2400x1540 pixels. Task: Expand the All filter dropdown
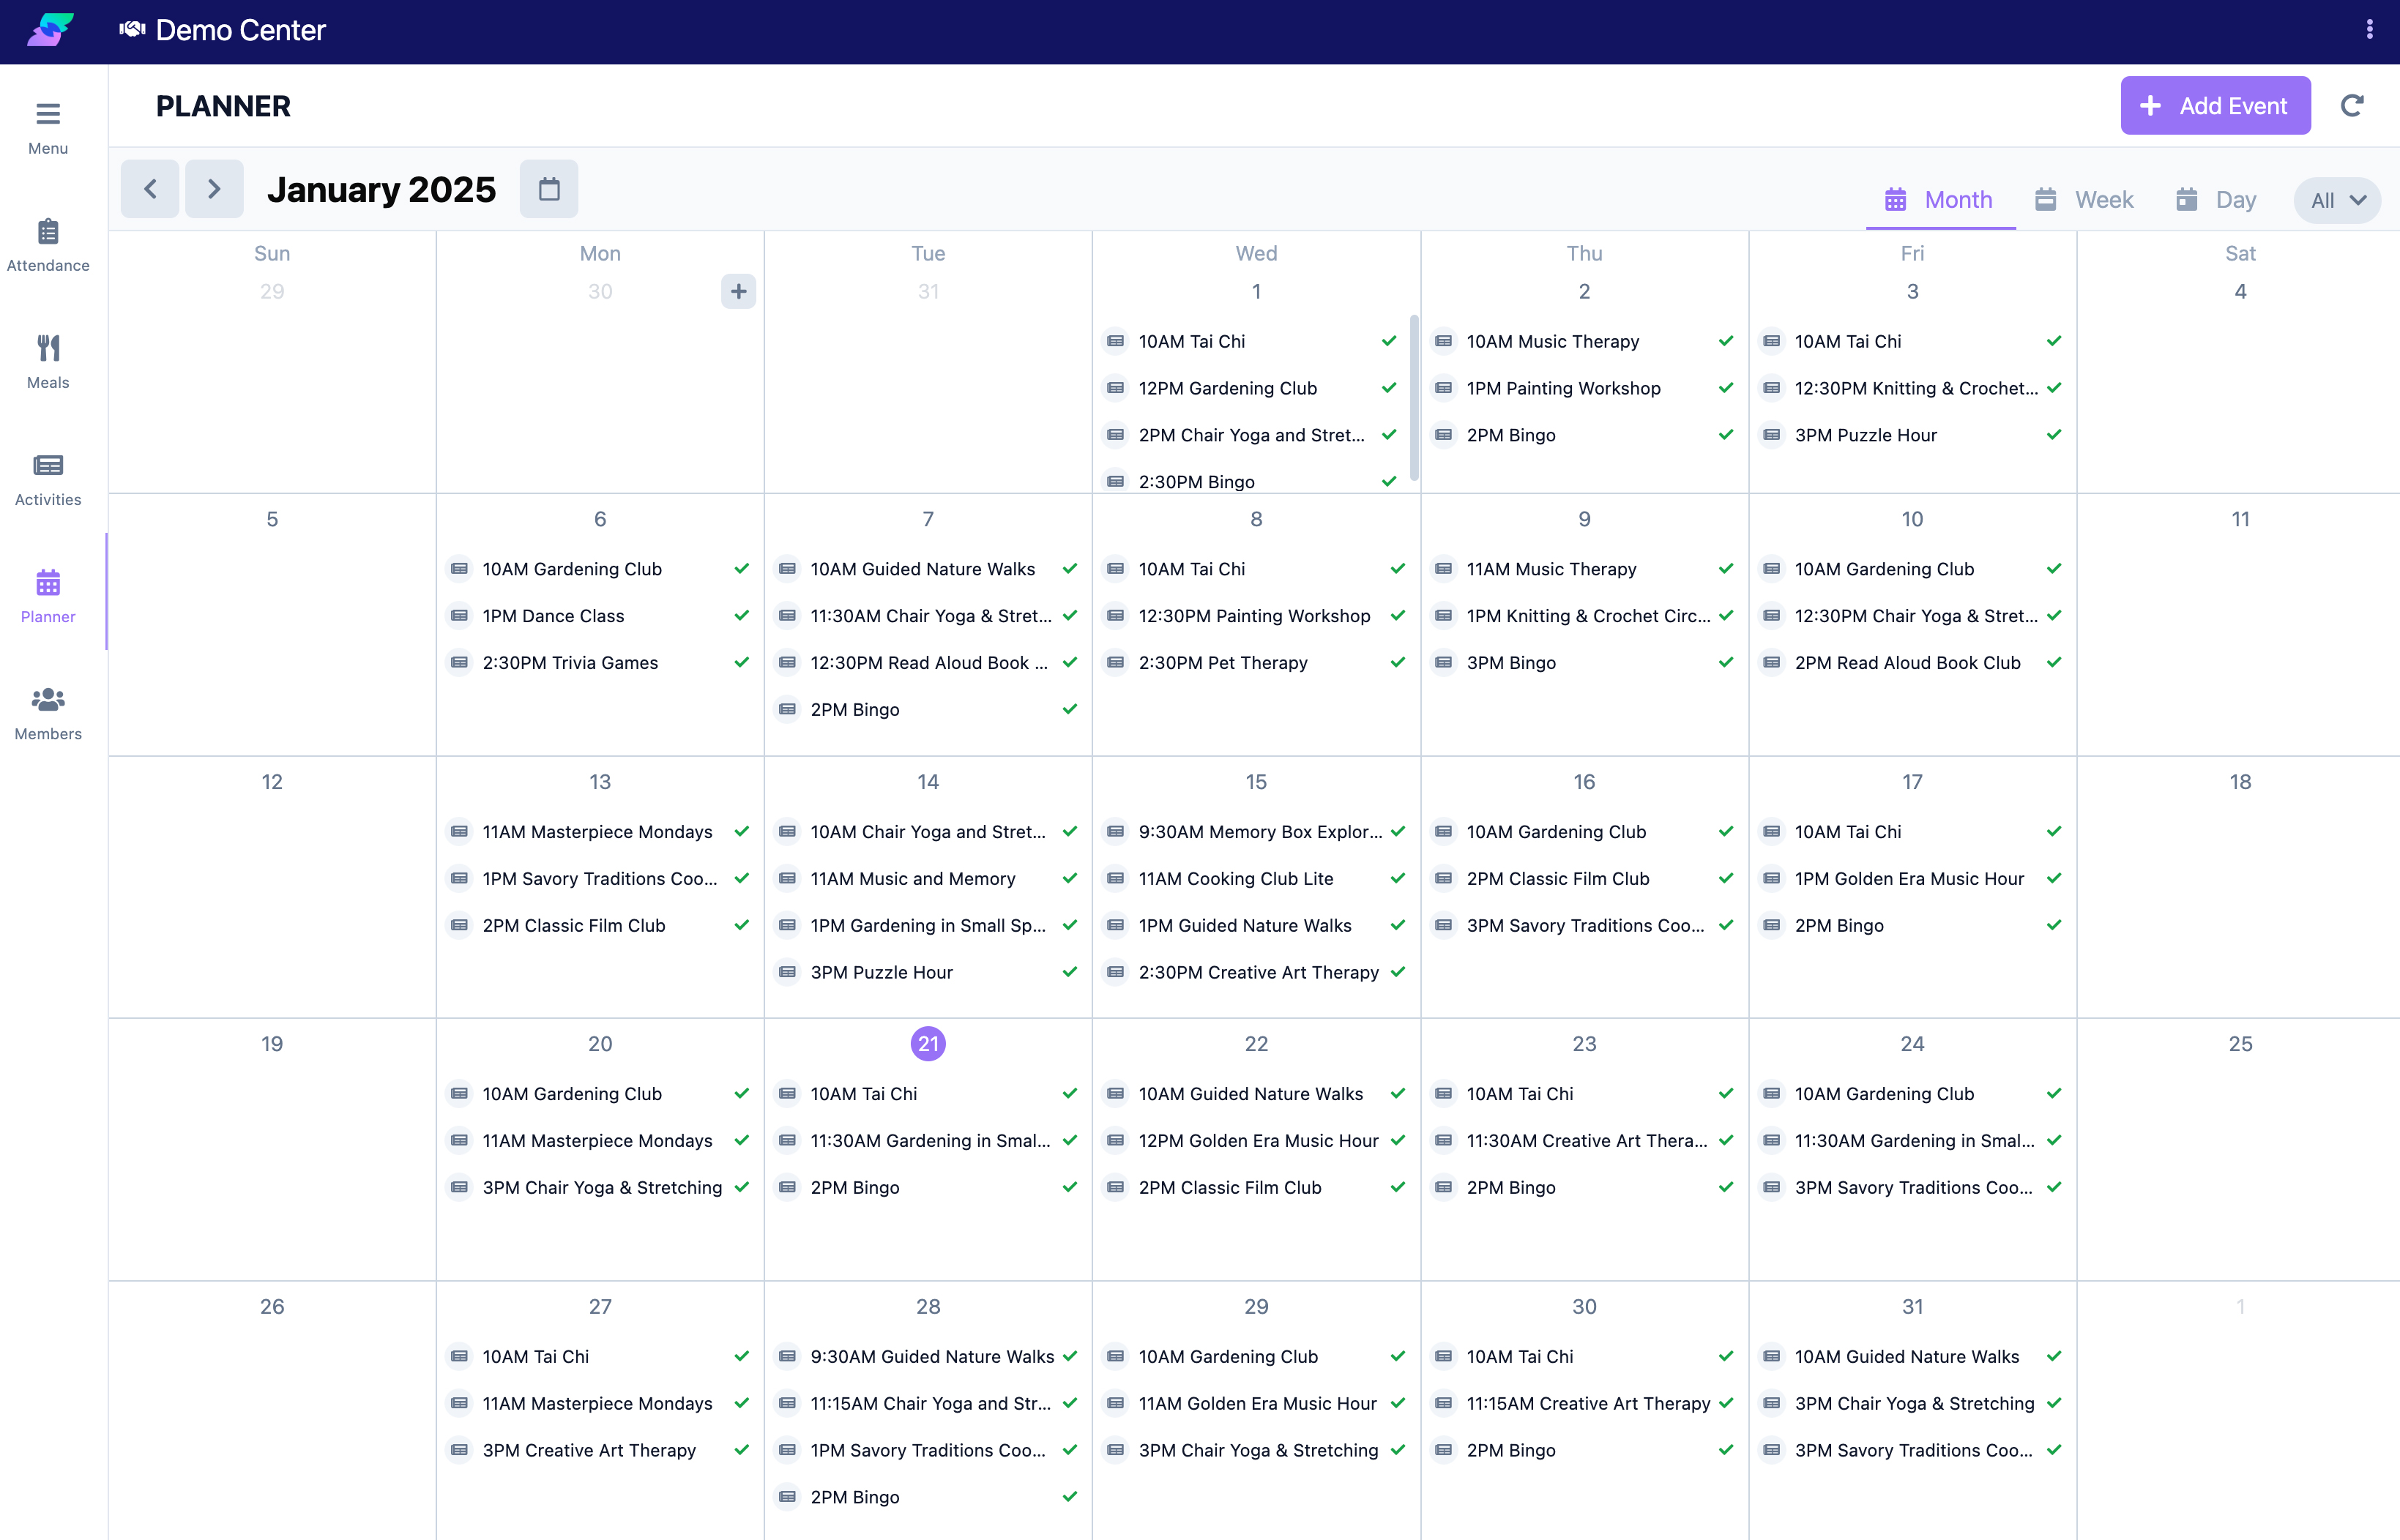pos(2337,200)
